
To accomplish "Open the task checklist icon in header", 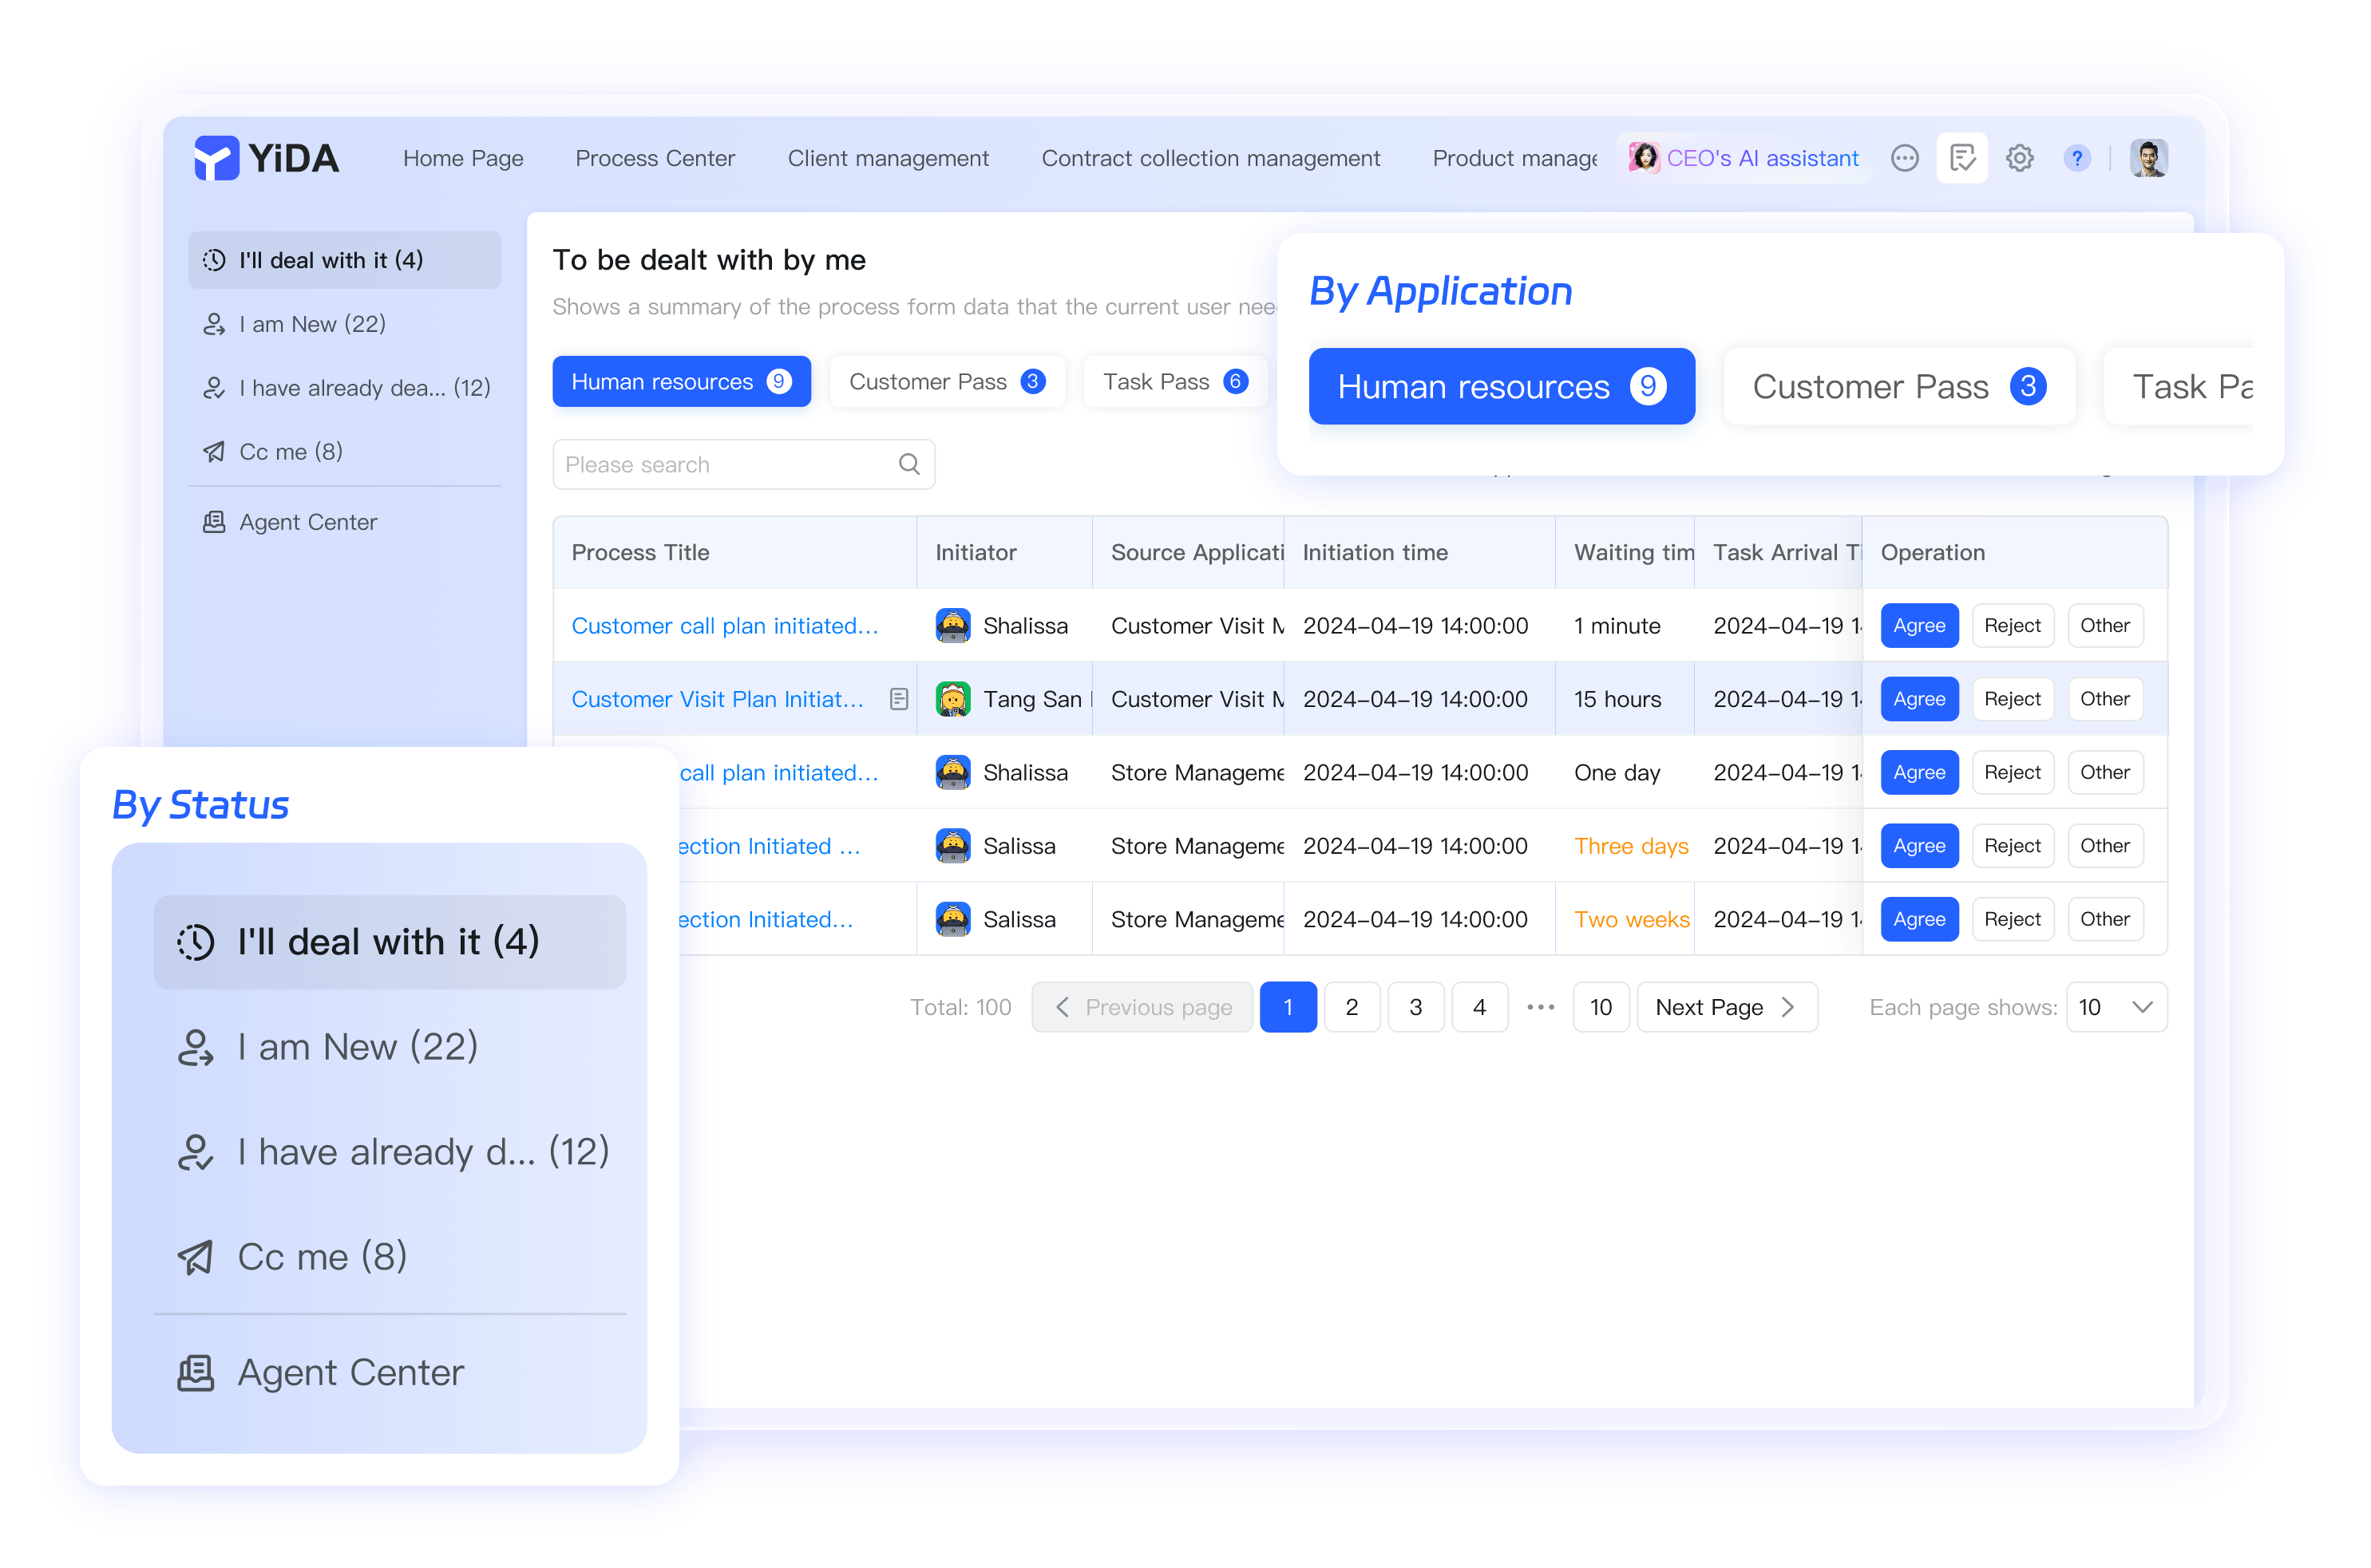I will pos(1961,158).
